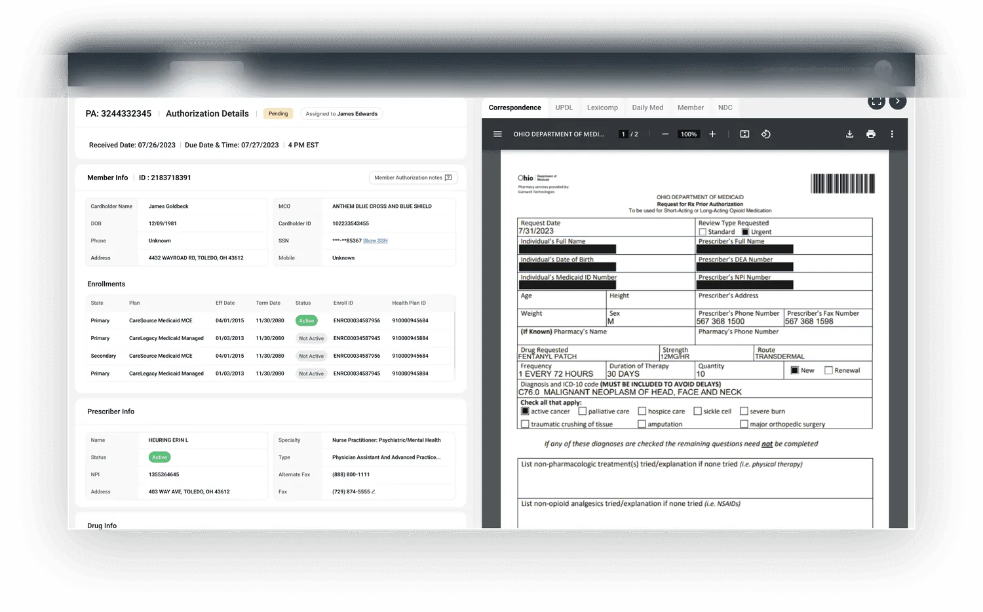Click the non-pharmacologic treatments text box
The width and height of the screenshot is (983, 612).
coord(695,478)
